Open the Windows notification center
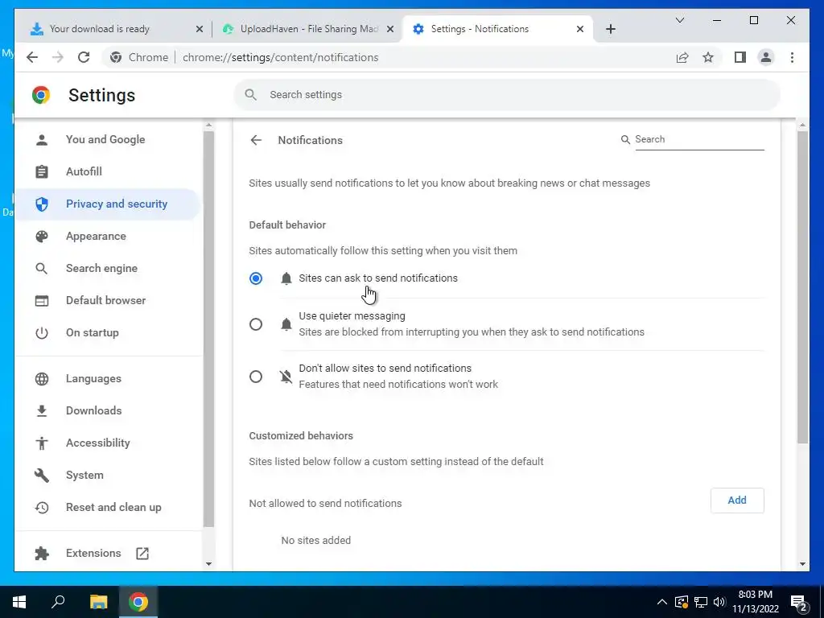The height and width of the screenshot is (618, 824). pyautogui.click(x=799, y=602)
